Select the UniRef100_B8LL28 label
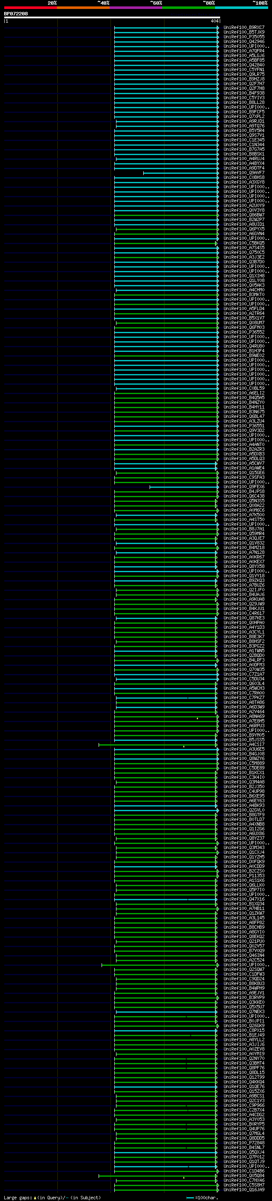Viewport: 272px width, 1201px height. 244,103
